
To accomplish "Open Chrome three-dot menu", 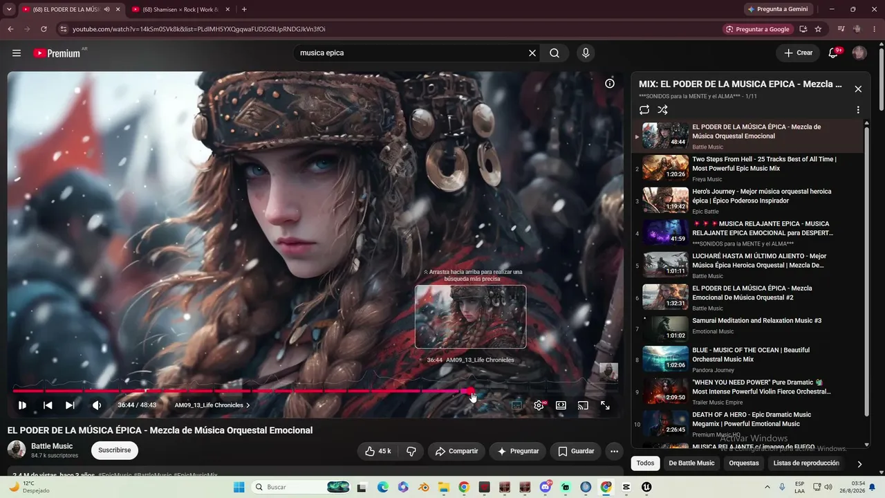I will point(874,29).
